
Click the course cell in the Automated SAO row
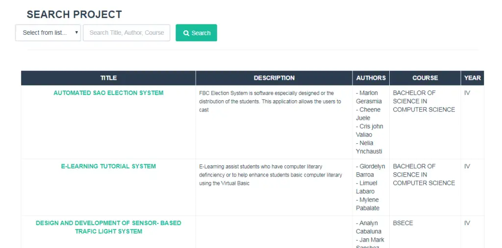pyautogui.click(x=424, y=101)
